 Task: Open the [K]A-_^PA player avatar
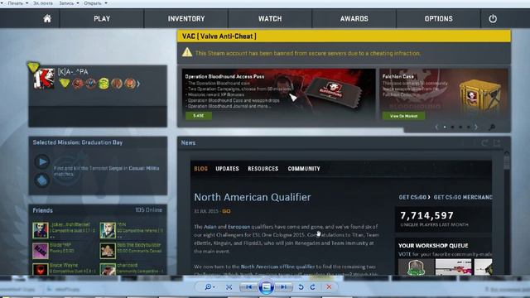44,79
